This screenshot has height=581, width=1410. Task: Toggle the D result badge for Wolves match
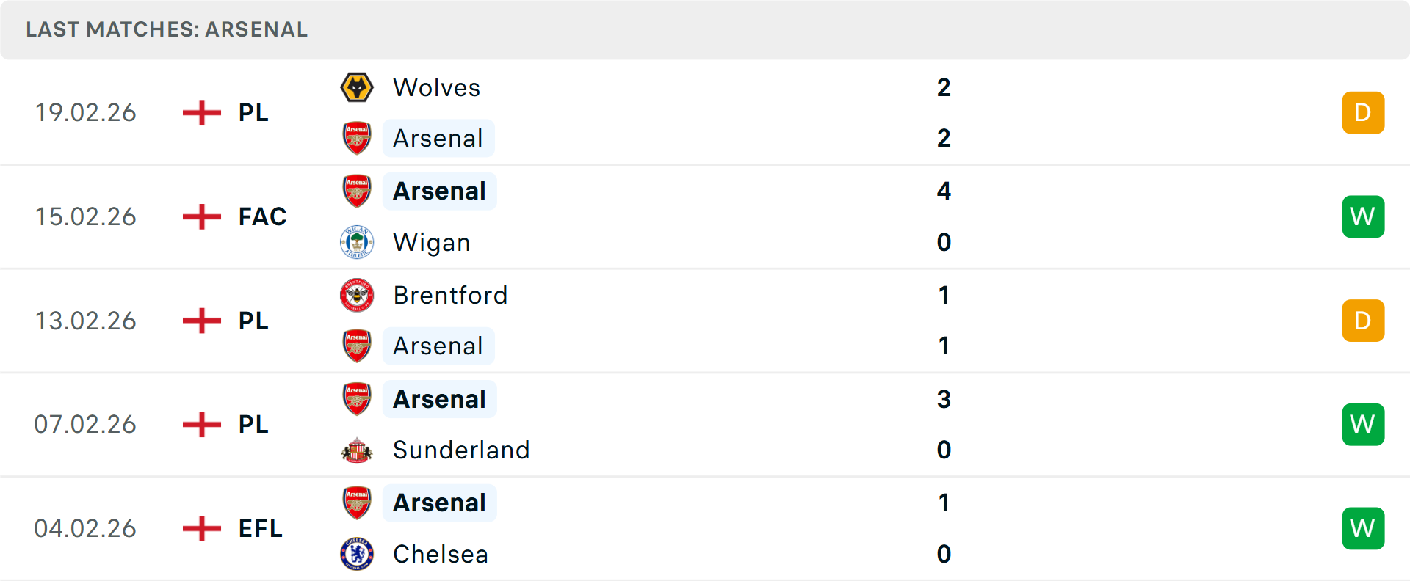(x=1363, y=112)
